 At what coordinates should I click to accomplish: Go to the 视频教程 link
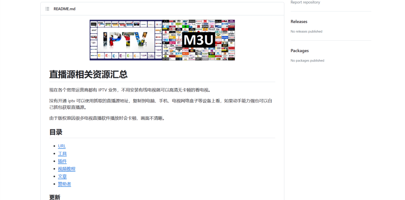point(66,169)
